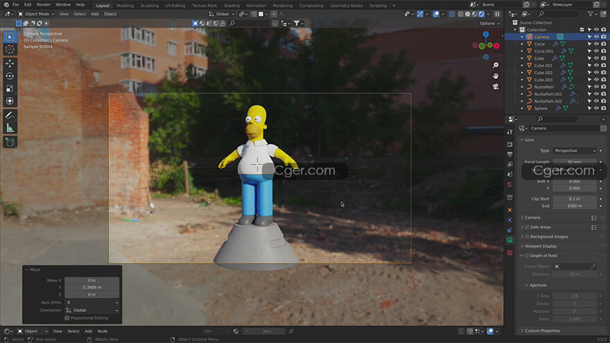Open the Output properties tab icon
The width and height of the screenshot is (610, 343).
click(x=509, y=155)
